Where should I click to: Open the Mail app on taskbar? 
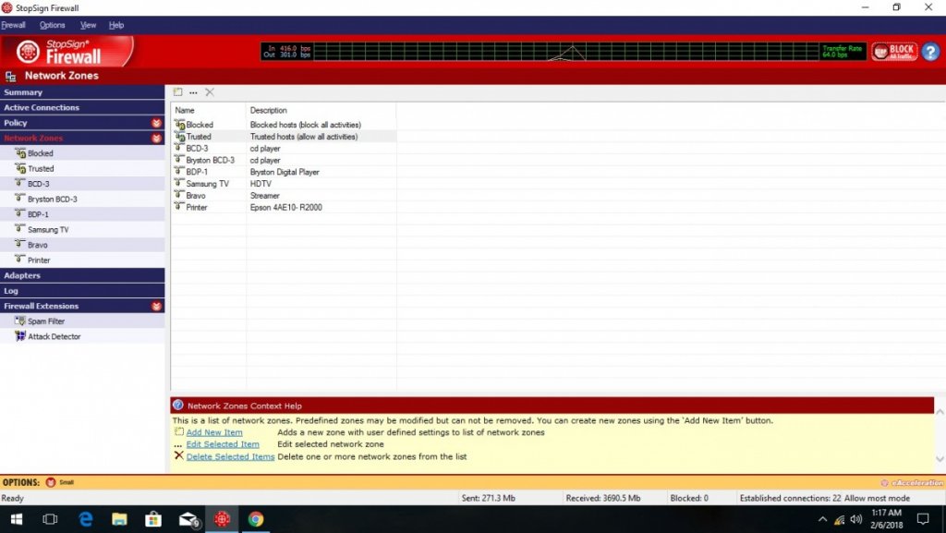pyautogui.click(x=188, y=519)
